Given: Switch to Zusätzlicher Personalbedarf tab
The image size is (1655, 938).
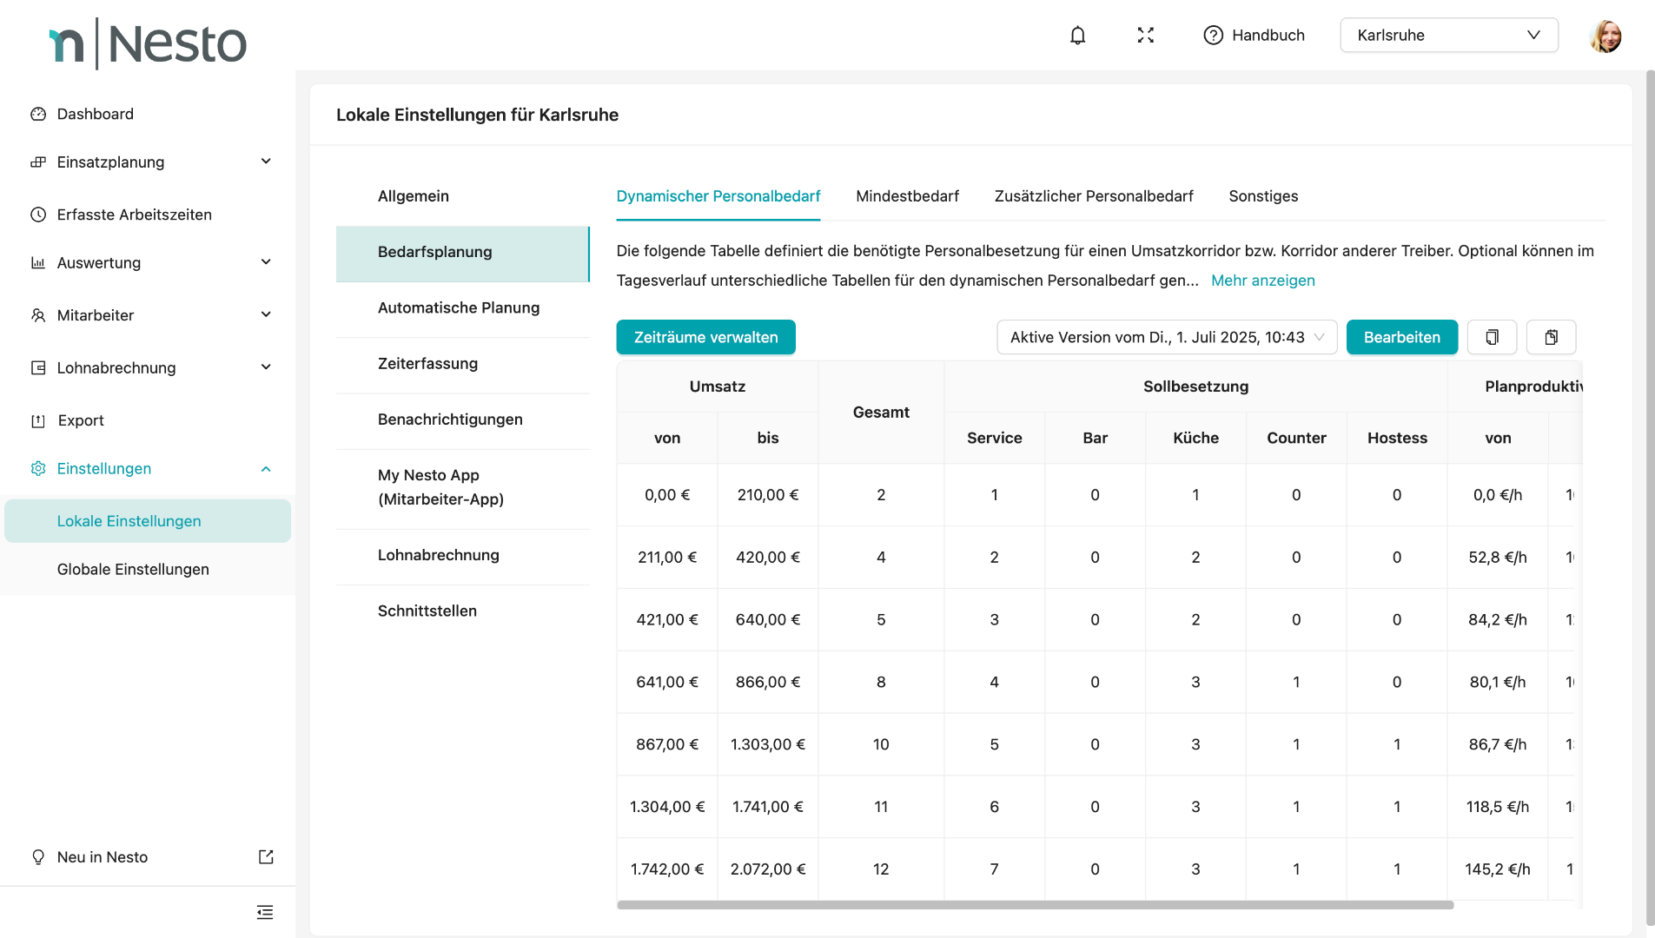Looking at the screenshot, I should [1094, 196].
